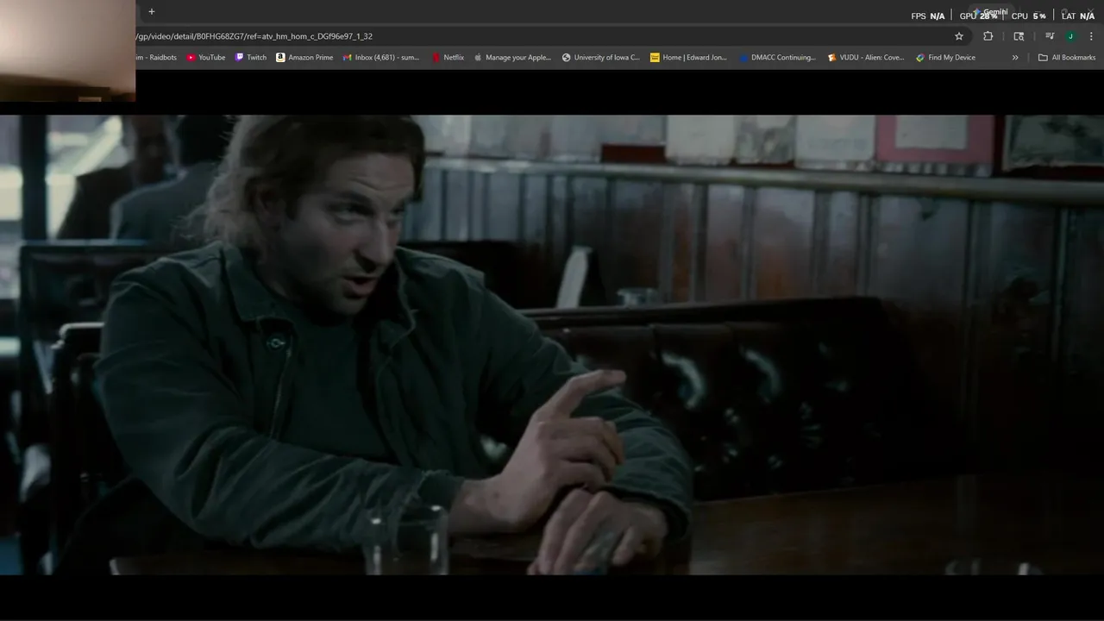Click the Gemini button
This screenshot has height=621, width=1104.
990,12
